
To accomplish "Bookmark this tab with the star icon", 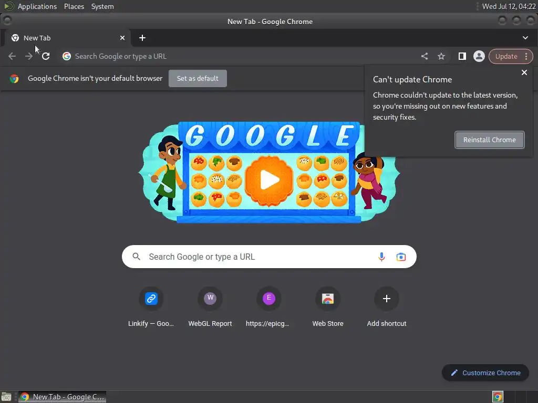I will [x=441, y=56].
